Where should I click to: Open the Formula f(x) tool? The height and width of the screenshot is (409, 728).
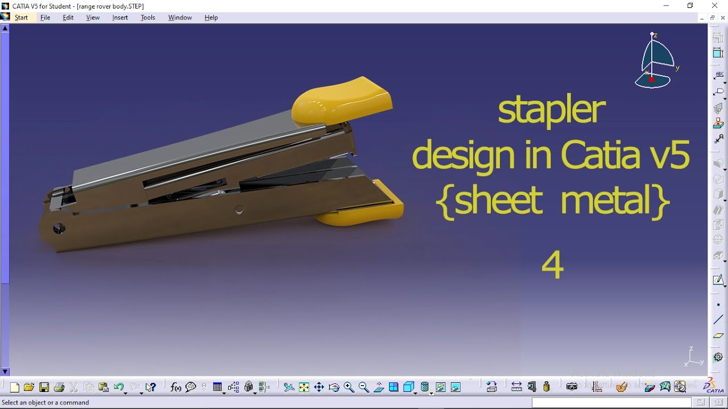(x=176, y=387)
